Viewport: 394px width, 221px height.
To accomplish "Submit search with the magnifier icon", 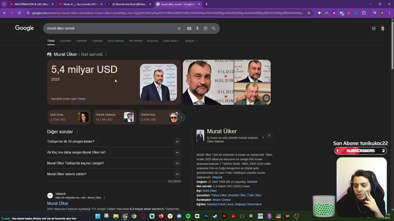I will click(x=214, y=28).
